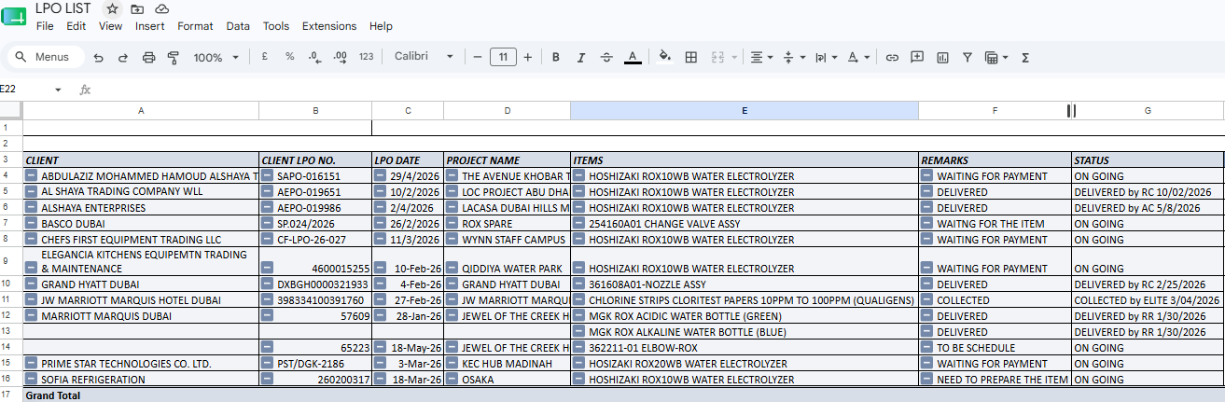The height and width of the screenshot is (402, 1225).
Task: Open the Calibri font dropdown
Action: [424, 57]
